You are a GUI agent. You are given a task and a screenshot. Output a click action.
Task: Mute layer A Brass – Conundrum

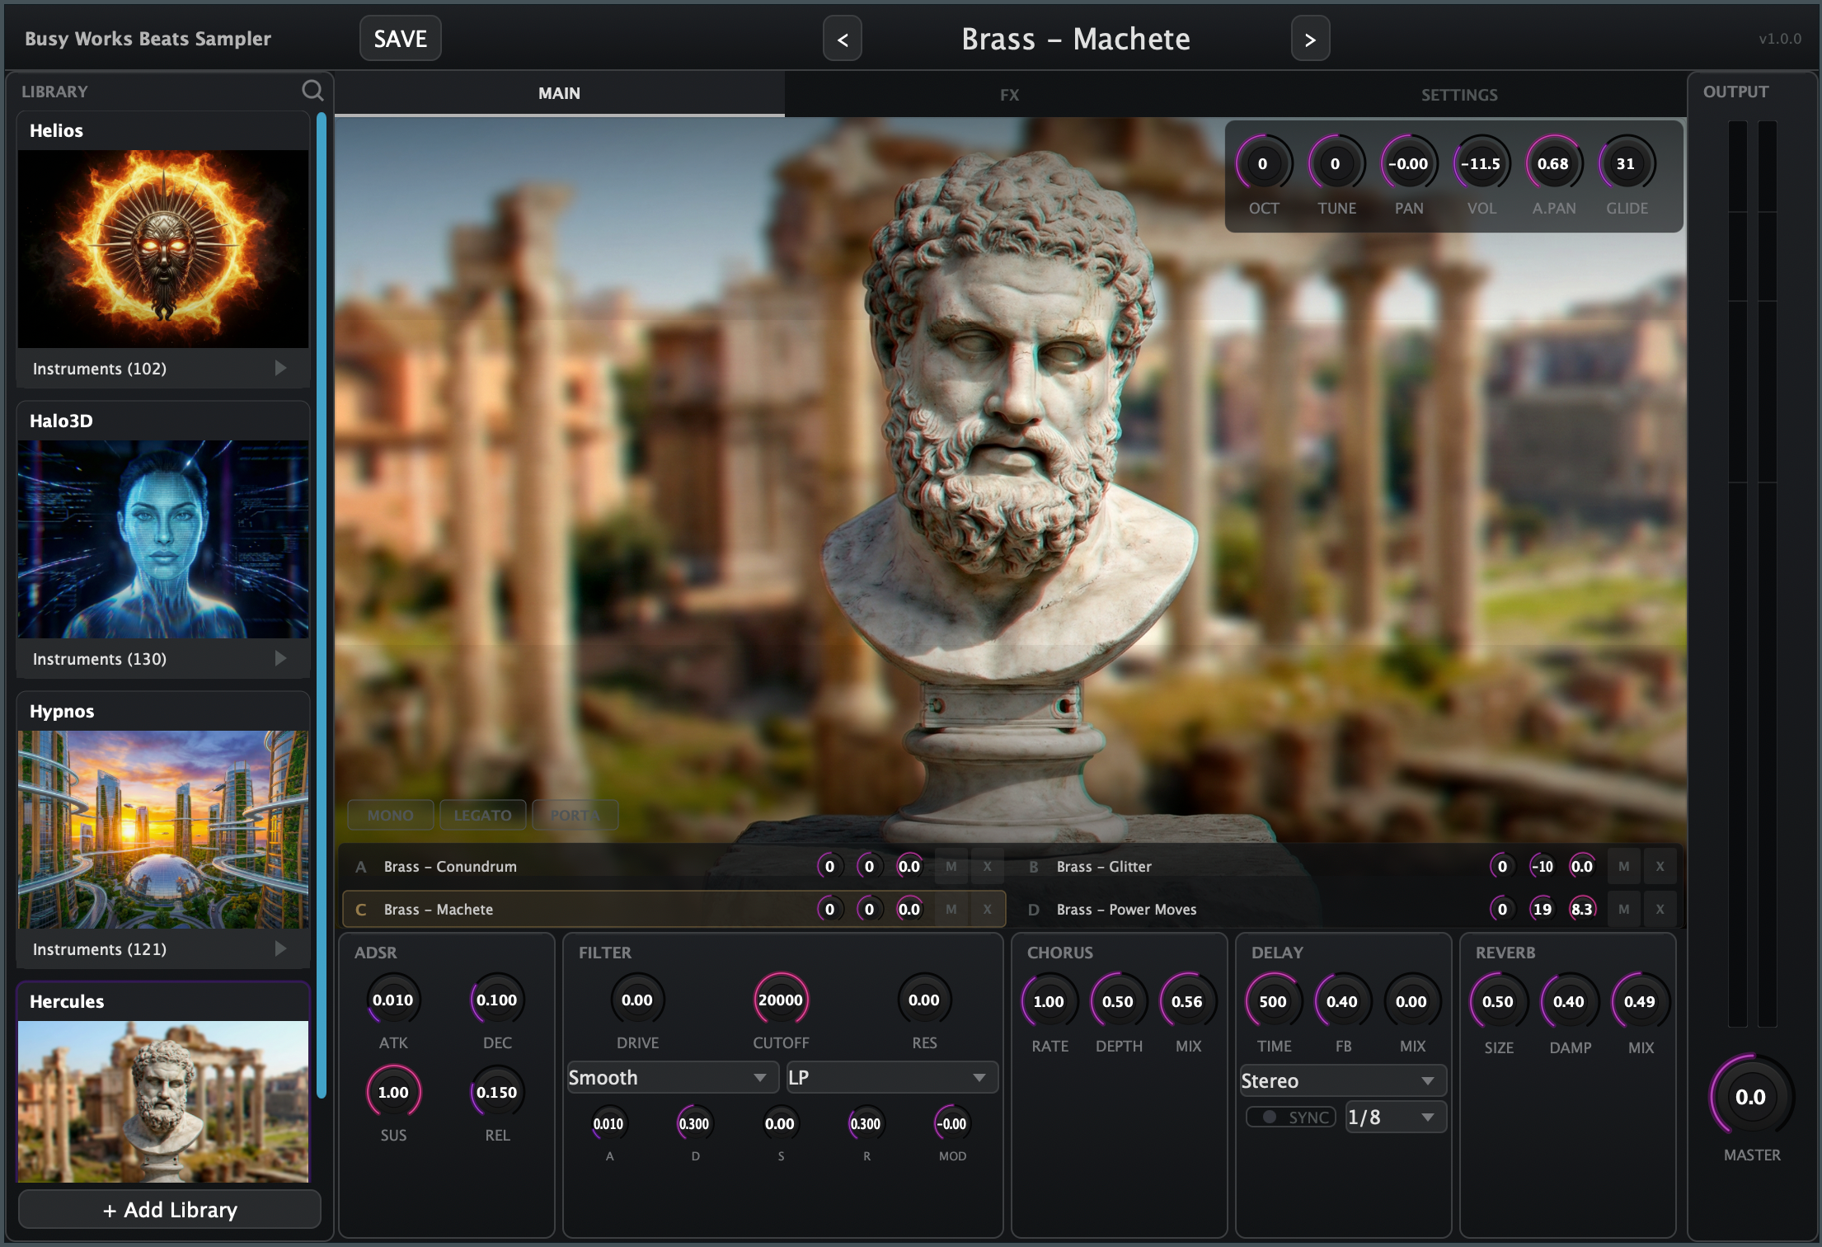click(951, 866)
